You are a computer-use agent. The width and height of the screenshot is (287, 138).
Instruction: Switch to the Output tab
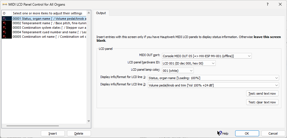(x=101, y=13)
